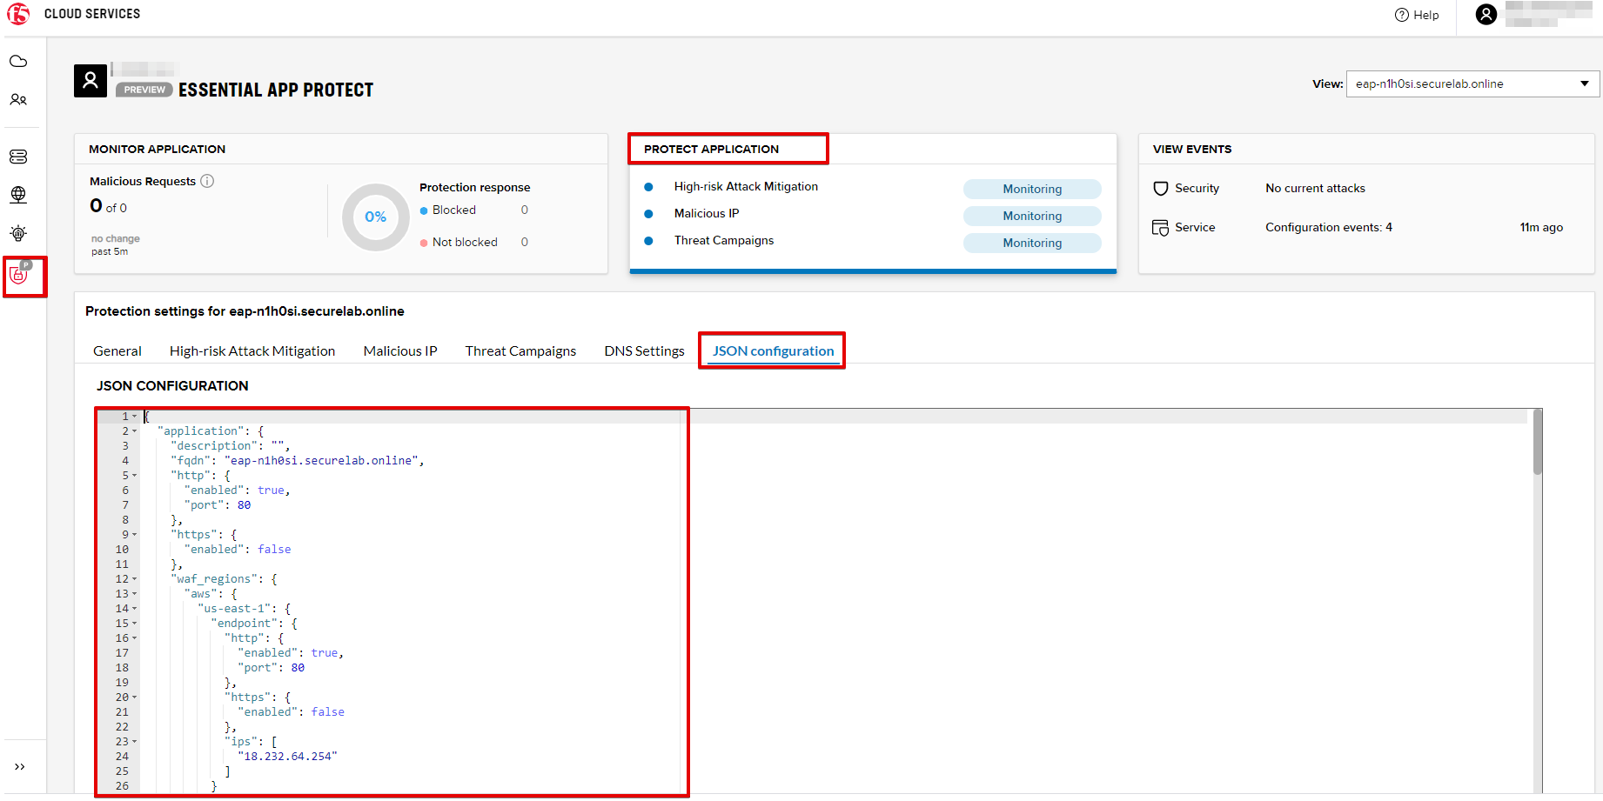Click Monitoring button for Threat Campaigns
The height and width of the screenshot is (801, 1603).
(1032, 243)
